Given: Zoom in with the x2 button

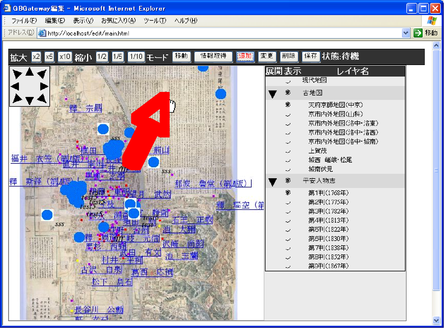Looking at the screenshot, I should (x=36, y=56).
